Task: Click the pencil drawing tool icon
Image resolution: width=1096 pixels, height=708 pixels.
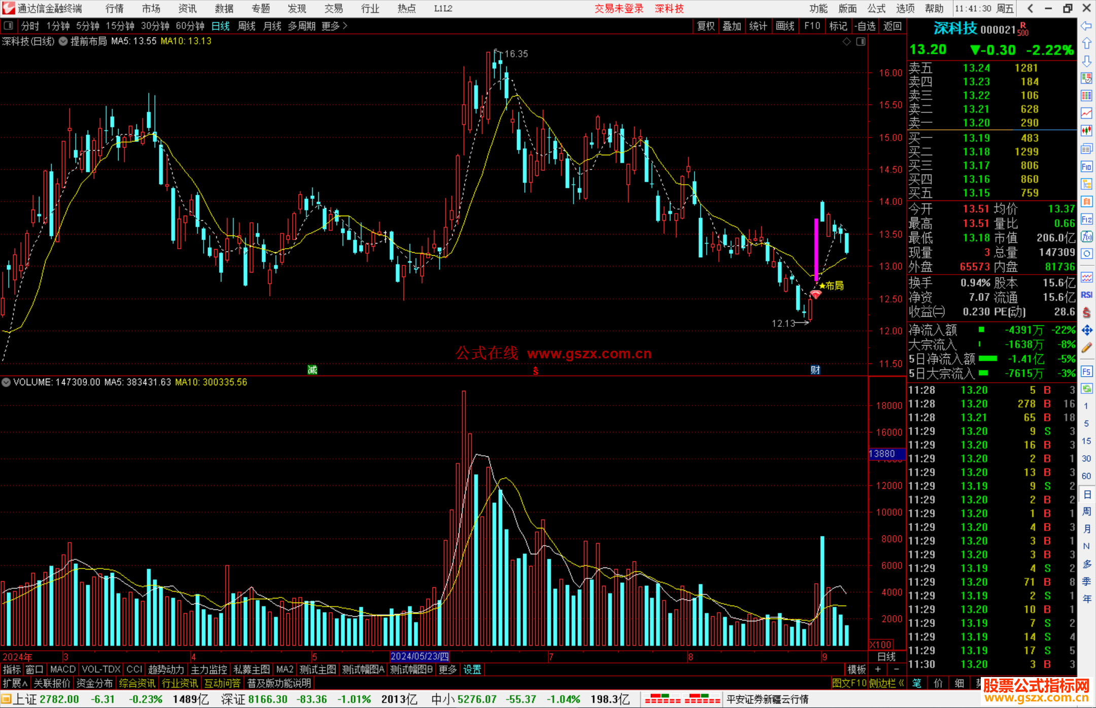Action: pos(1086,348)
